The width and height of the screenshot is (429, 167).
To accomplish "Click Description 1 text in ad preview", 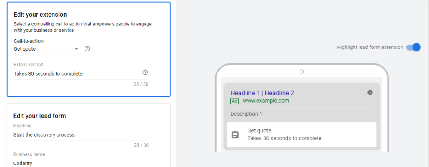I will pos(246,114).
